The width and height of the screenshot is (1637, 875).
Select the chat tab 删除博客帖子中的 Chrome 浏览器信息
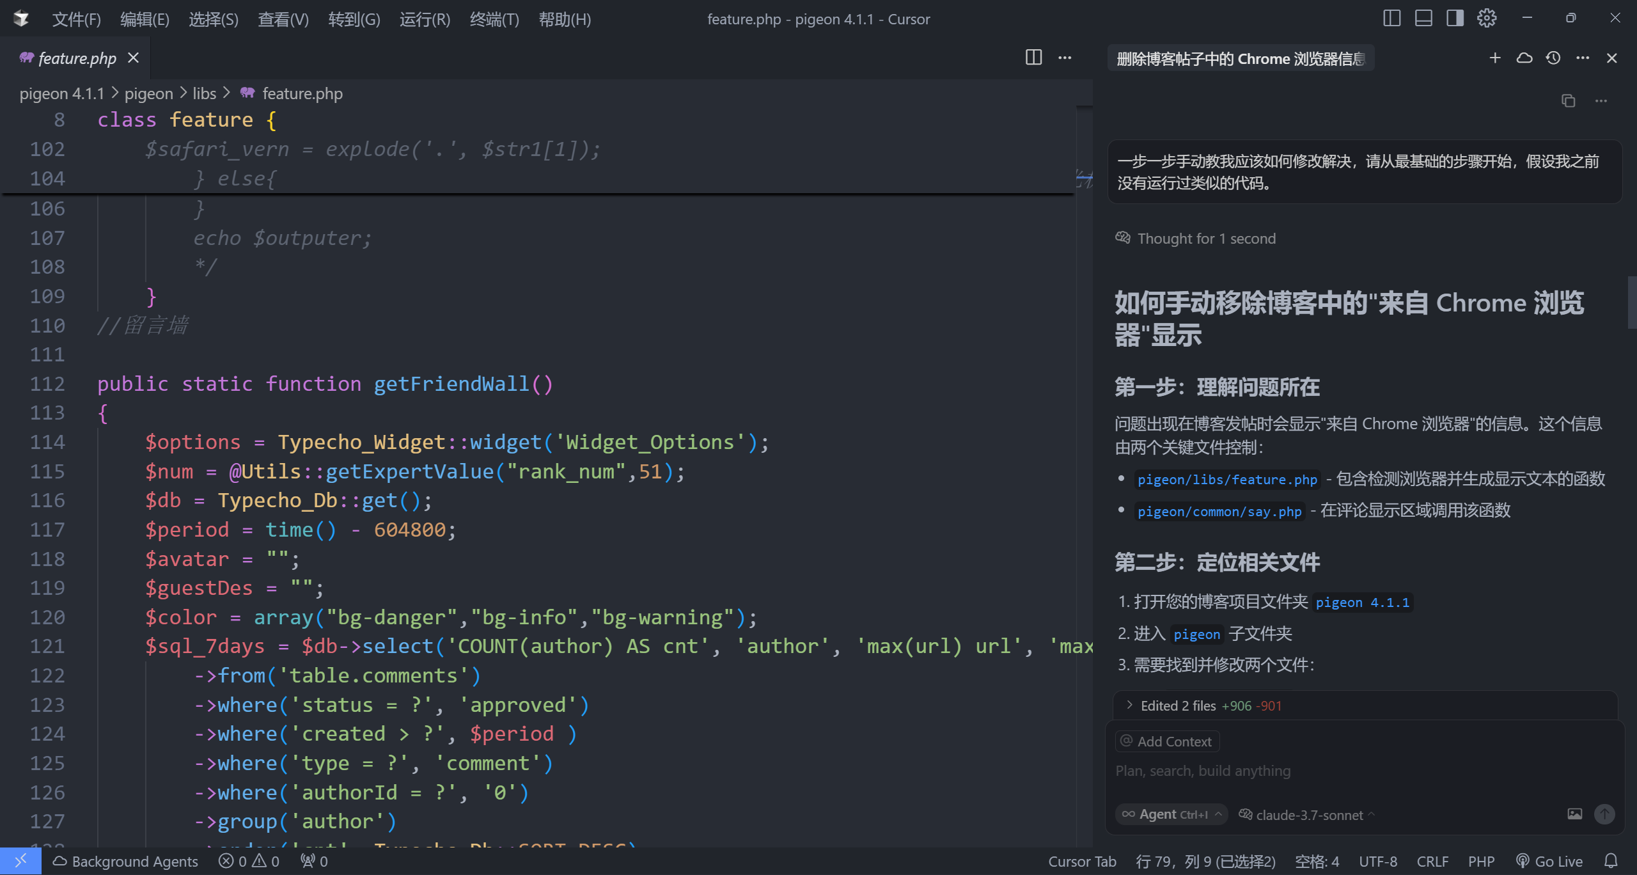click(1241, 59)
